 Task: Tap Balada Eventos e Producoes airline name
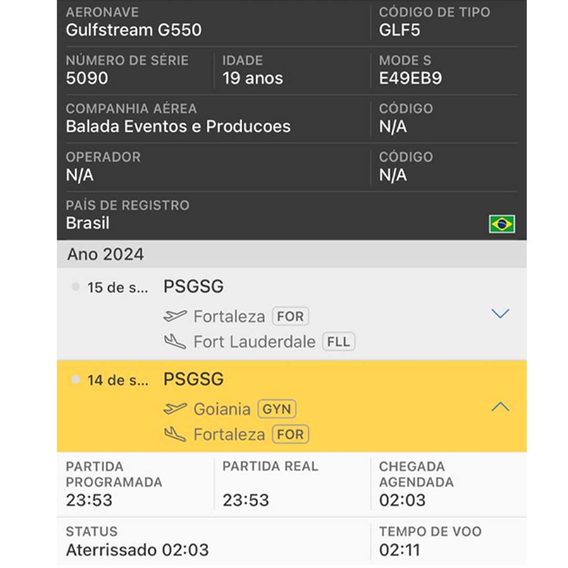(178, 127)
